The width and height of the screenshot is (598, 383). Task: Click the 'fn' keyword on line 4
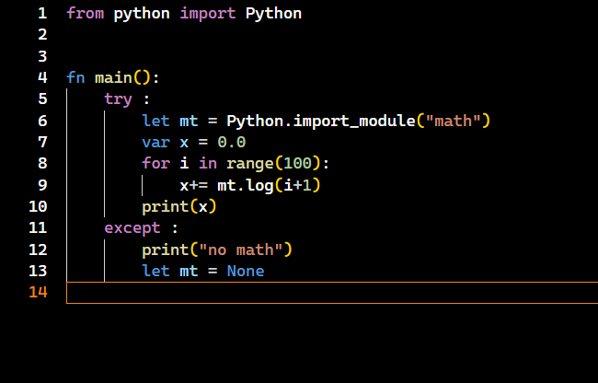pos(75,78)
